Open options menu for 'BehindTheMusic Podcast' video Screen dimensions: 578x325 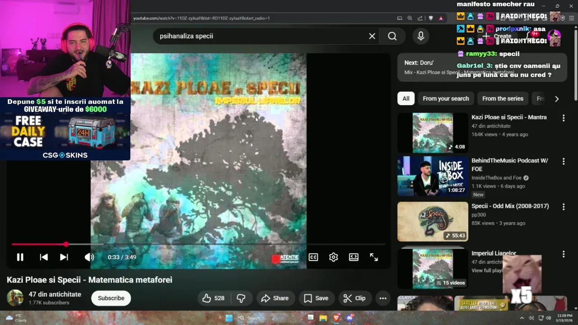tap(563, 162)
